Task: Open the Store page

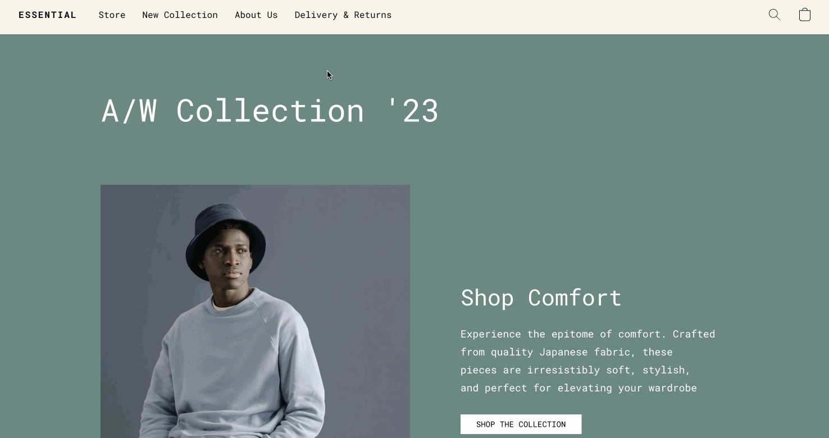Action: (x=112, y=15)
